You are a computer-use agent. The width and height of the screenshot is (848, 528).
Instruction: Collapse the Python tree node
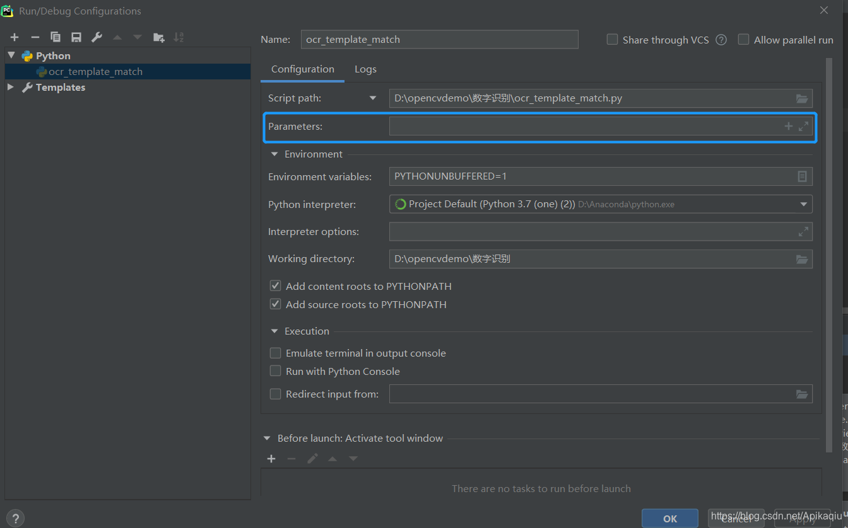(11, 55)
